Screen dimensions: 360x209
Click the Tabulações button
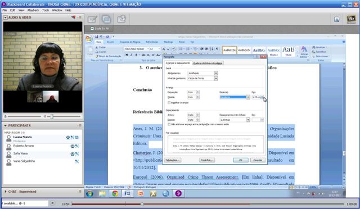[173, 160]
